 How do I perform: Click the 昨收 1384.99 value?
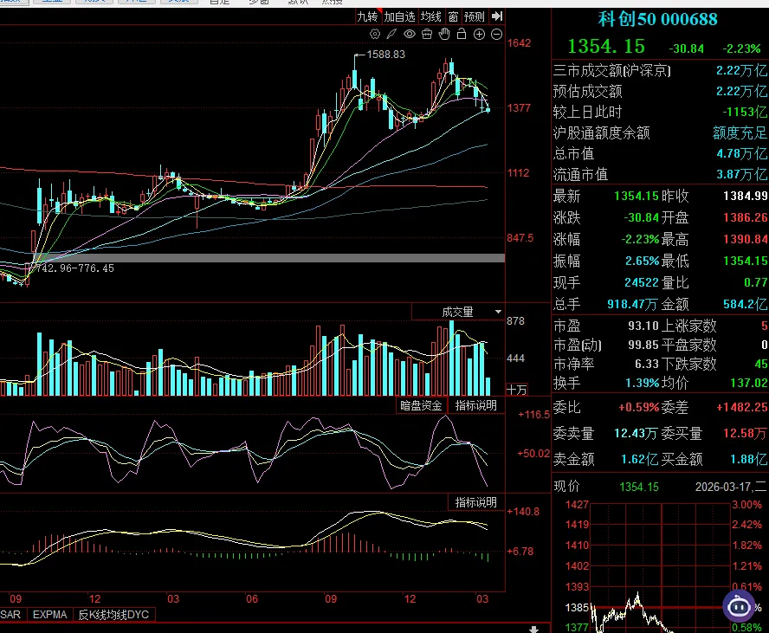pyautogui.click(x=746, y=196)
